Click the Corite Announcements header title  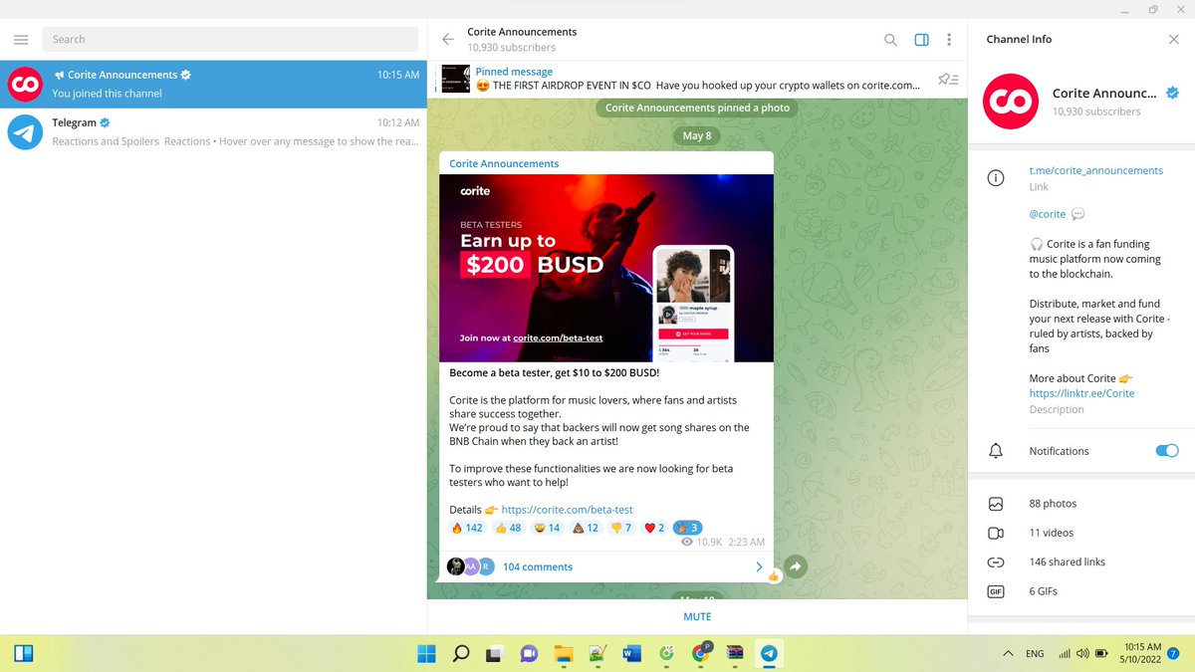[x=522, y=32]
